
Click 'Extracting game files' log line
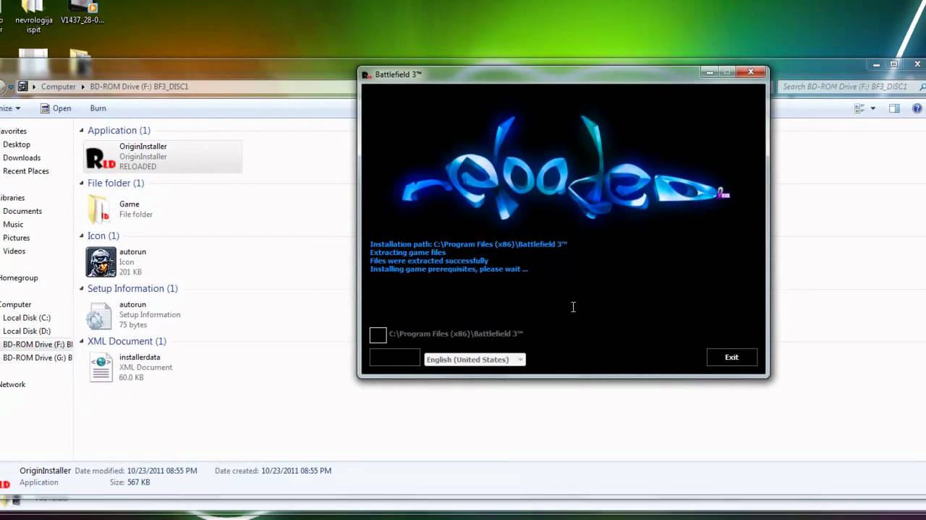coord(407,253)
